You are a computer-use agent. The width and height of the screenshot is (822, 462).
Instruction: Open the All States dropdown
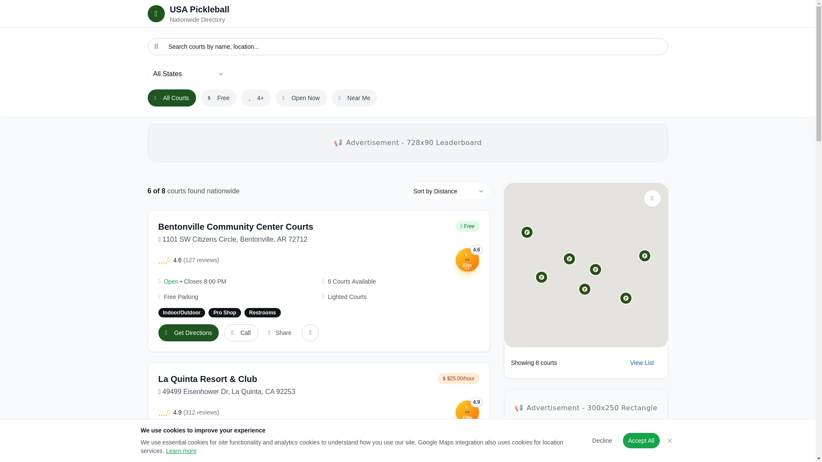click(x=188, y=74)
